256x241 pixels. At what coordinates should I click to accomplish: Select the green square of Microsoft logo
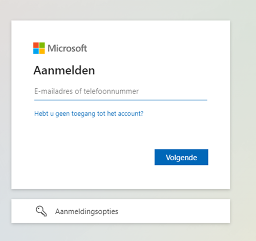point(42,45)
